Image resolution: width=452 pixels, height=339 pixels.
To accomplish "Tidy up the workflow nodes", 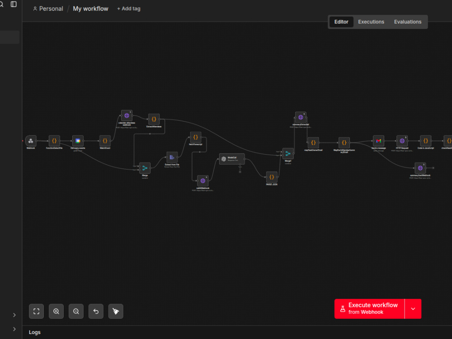I will click(x=116, y=311).
